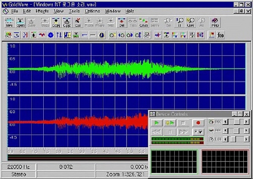
Task: Click the user Play button with yellow face
Action: [170, 123]
